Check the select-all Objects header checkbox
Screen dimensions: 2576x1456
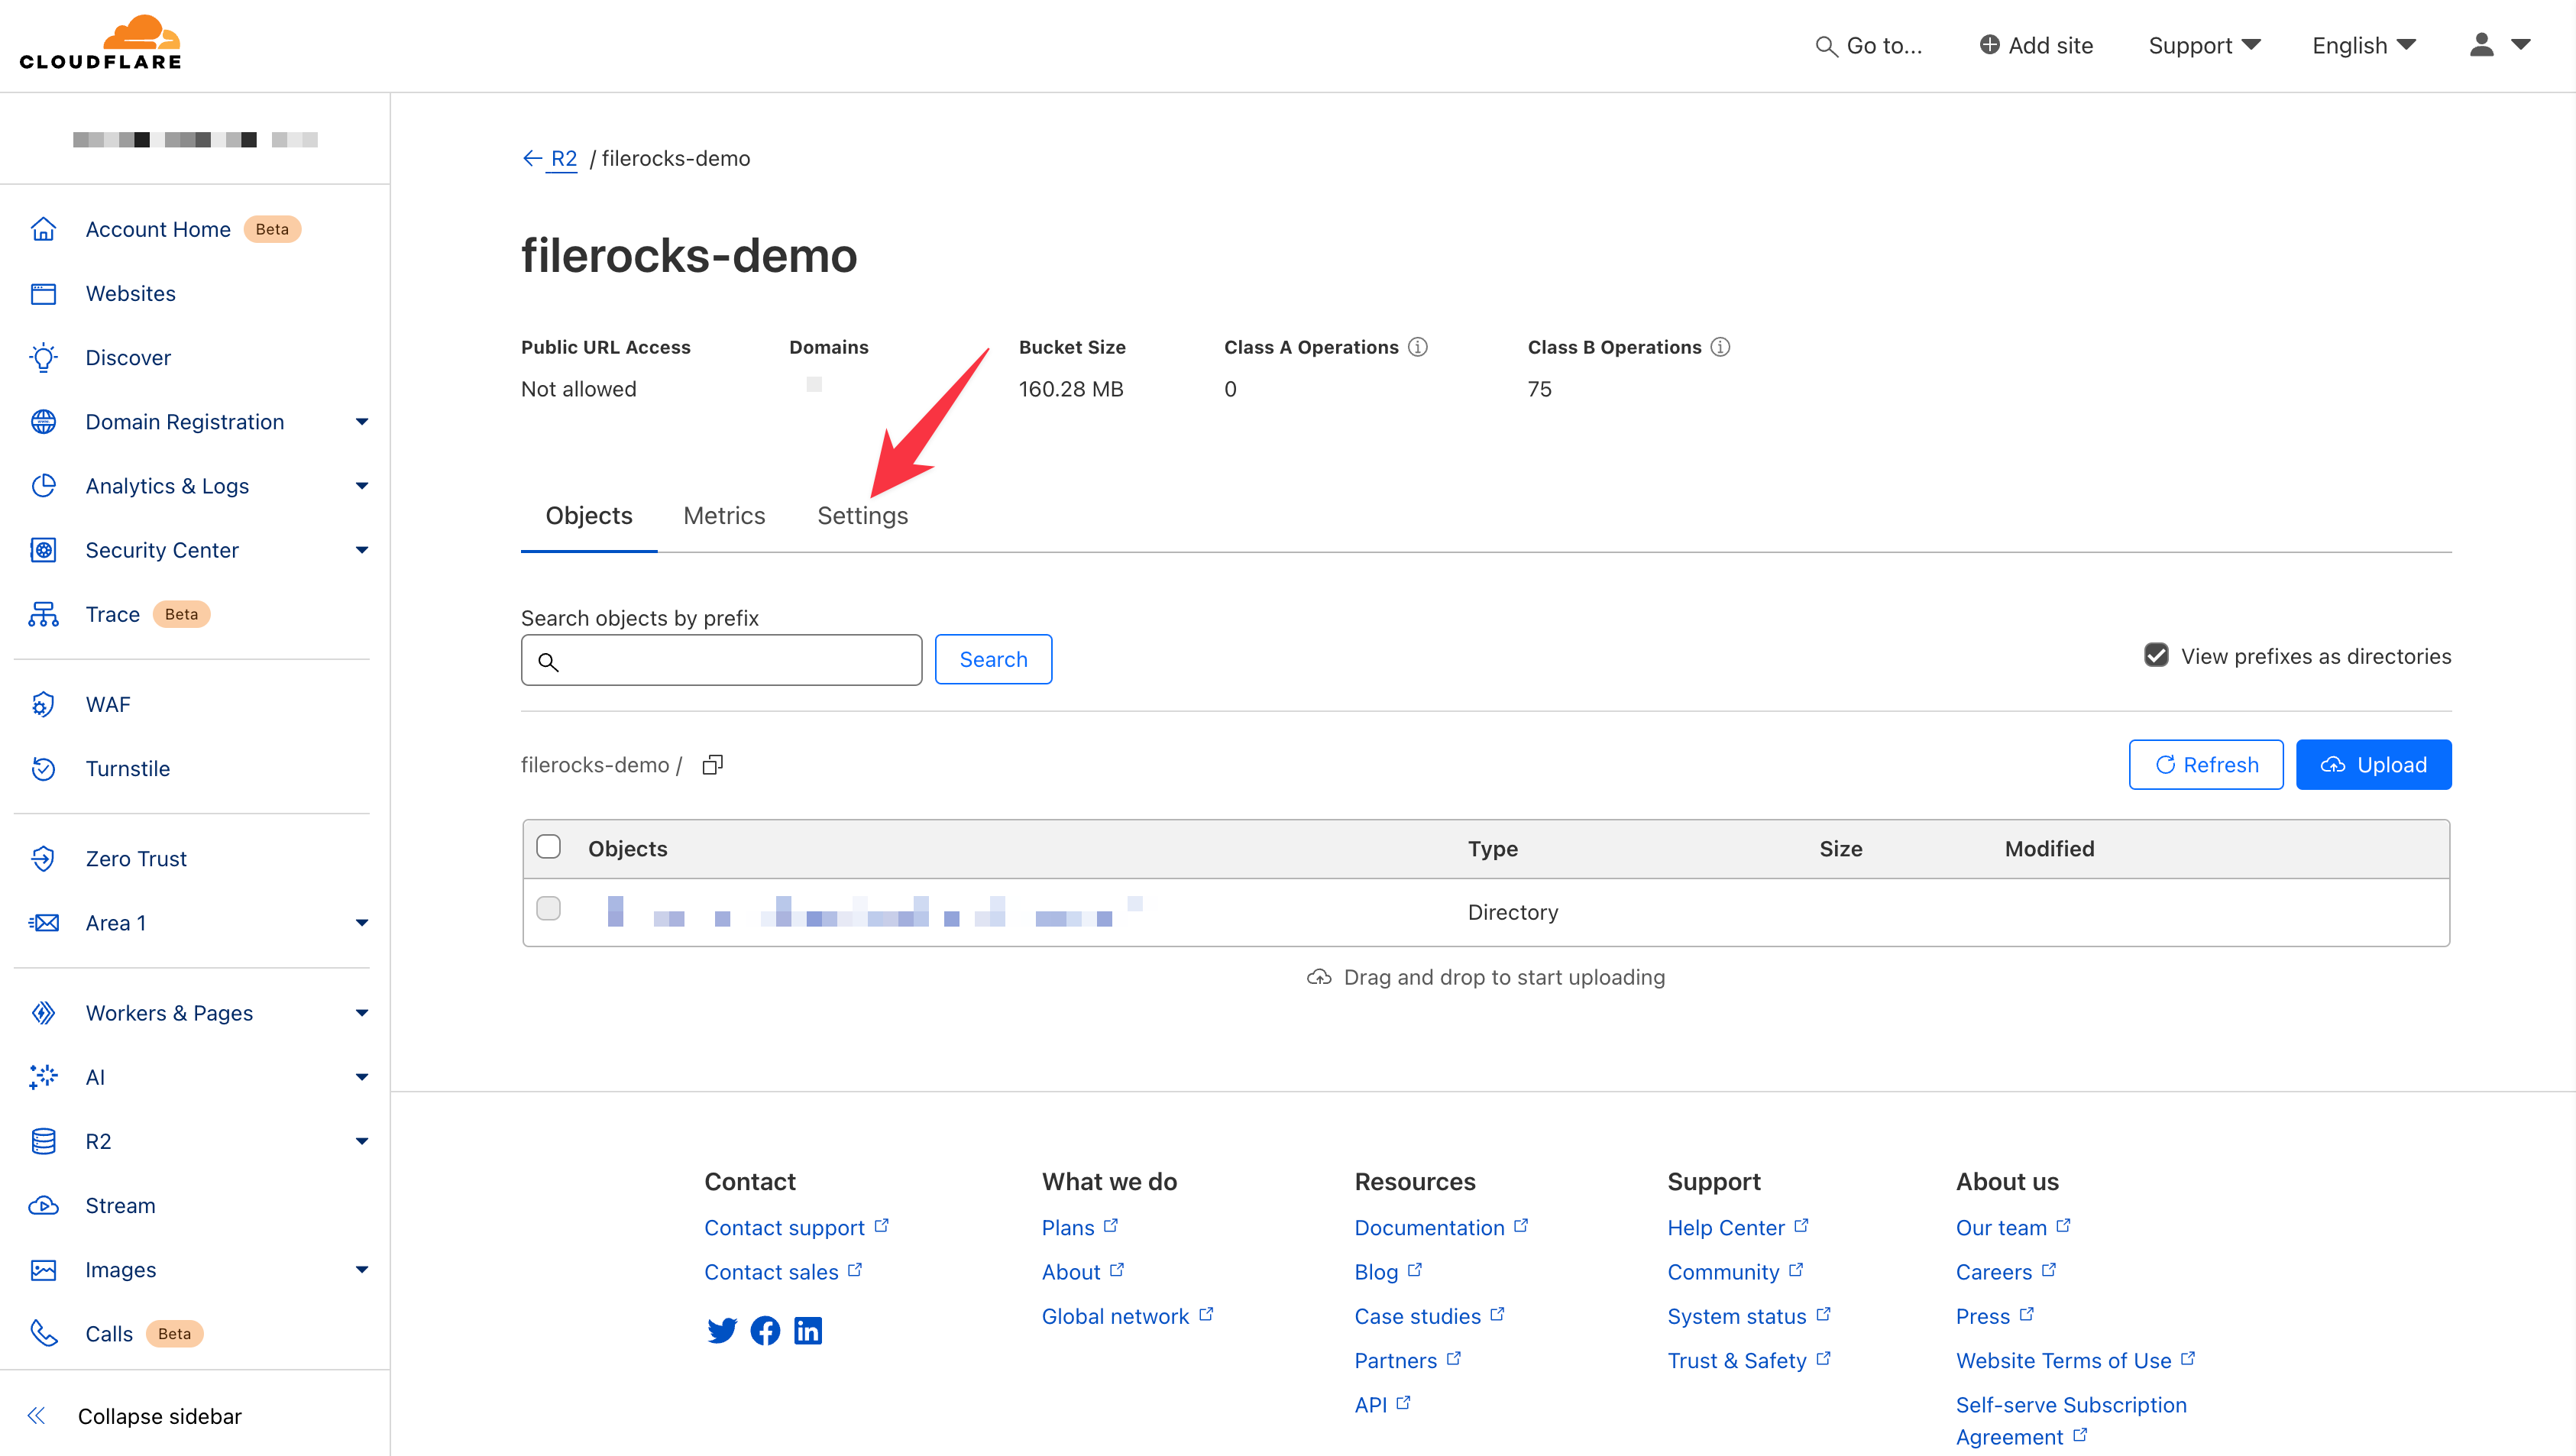[x=548, y=846]
